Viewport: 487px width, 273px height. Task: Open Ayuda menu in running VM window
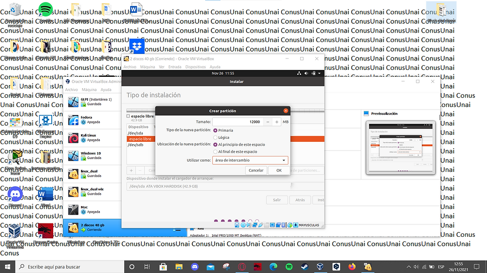[215, 67]
